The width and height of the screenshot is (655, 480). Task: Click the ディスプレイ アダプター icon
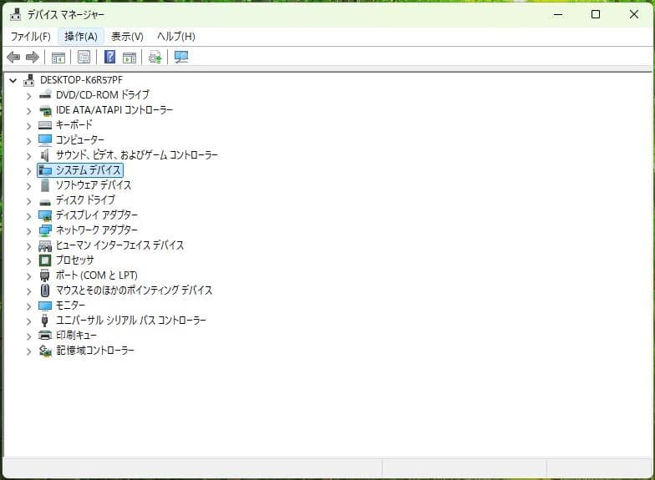coord(45,215)
